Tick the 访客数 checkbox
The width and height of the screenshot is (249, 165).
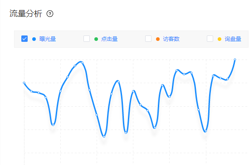[148, 39]
